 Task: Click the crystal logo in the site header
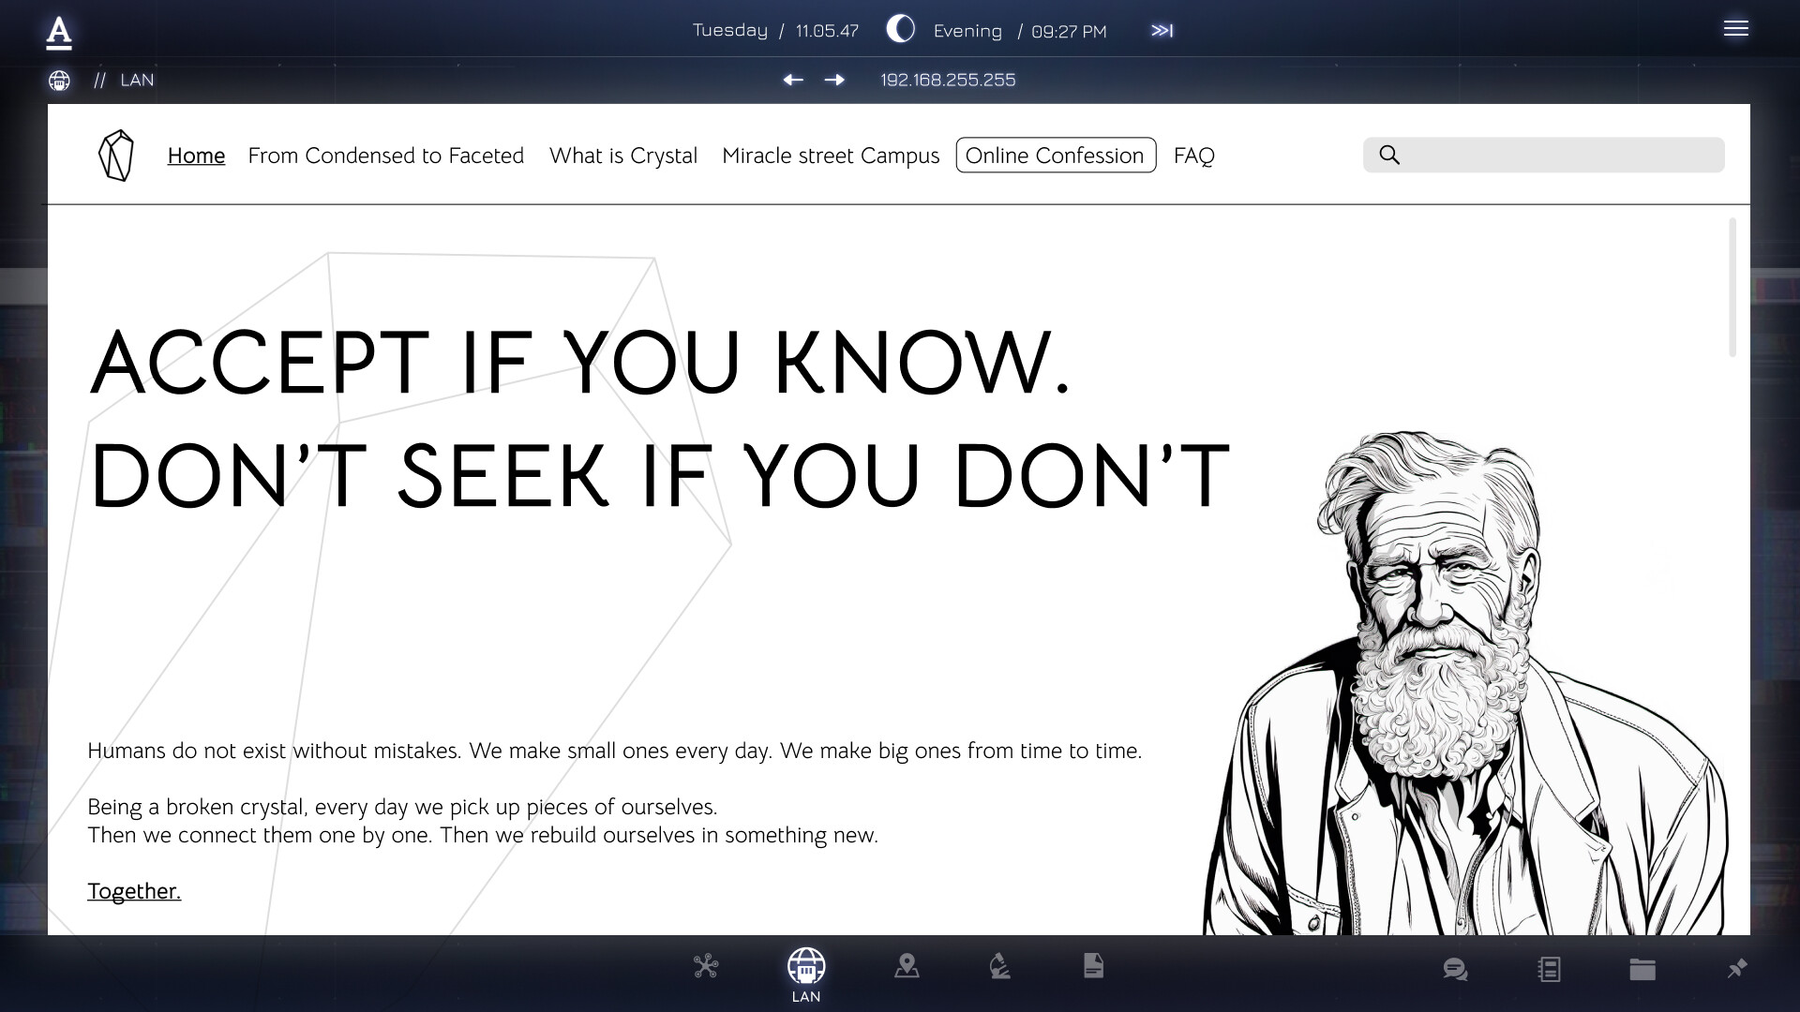tap(115, 155)
